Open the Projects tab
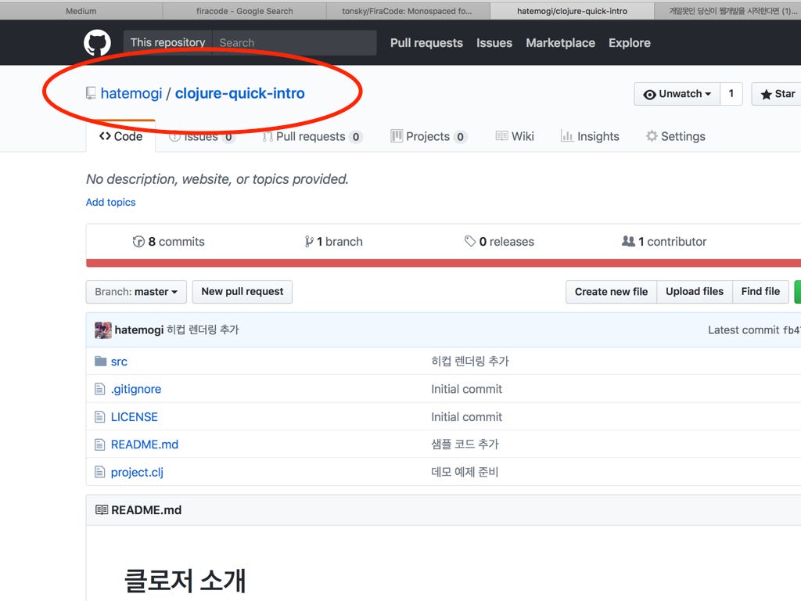 429,136
